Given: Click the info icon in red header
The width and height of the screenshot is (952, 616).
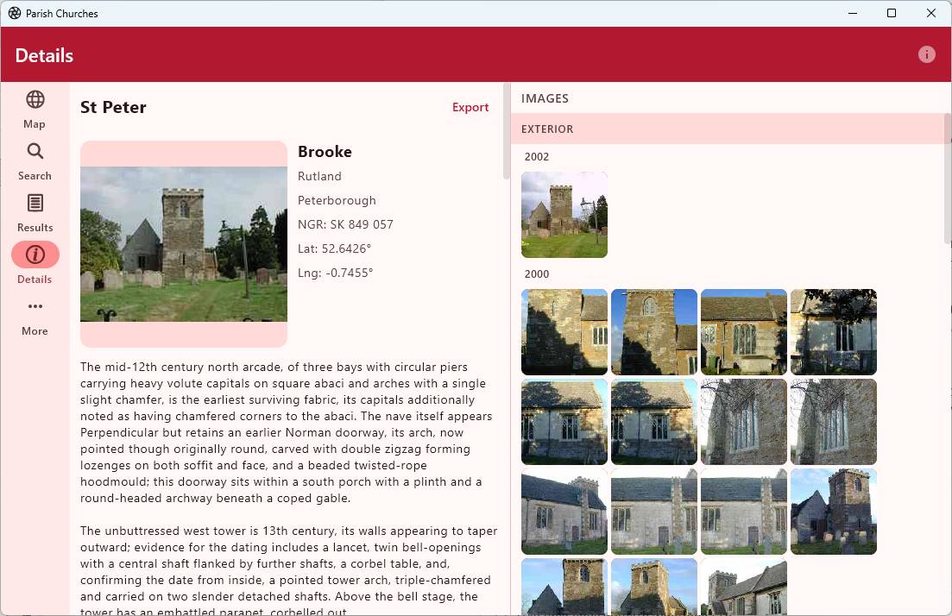Looking at the screenshot, I should 926,54.
